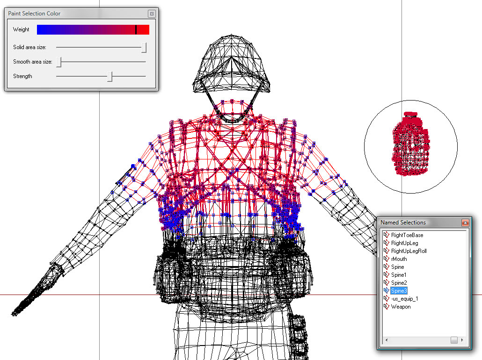Image resolution: width=482 pixels, height=360 pixels.
Task: Click the blue icon beside Spine3
Action: pyautogui.click(x=386, y=291)
